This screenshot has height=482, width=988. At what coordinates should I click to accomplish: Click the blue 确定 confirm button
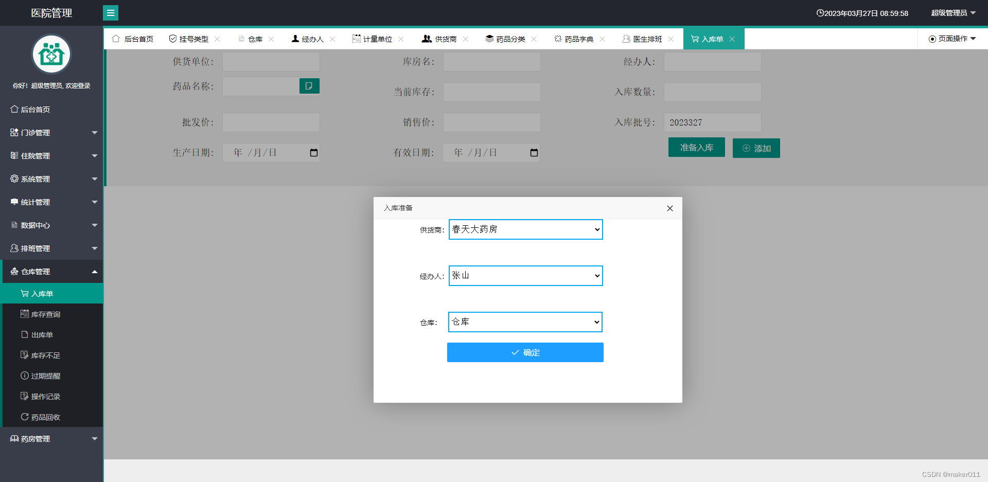[x=525, y=352]
